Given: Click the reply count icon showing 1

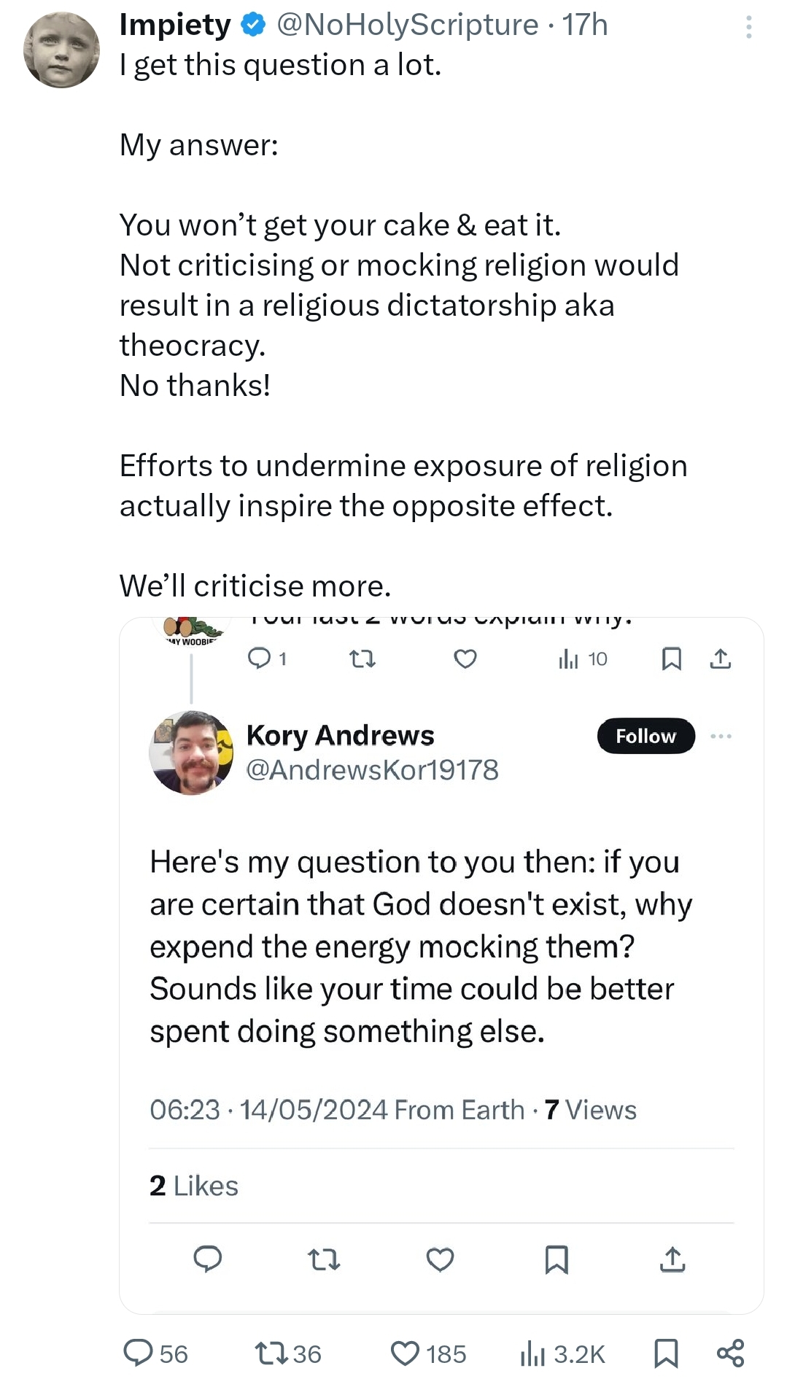Looking at the screenshot, I should 267,659.
